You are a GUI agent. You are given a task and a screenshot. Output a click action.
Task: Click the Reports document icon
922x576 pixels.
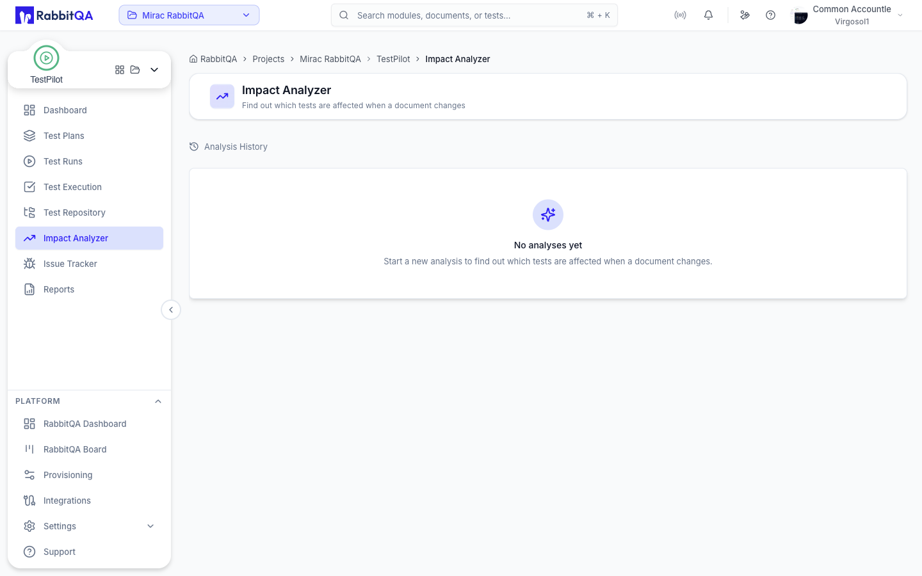click(x=29, y=289)
